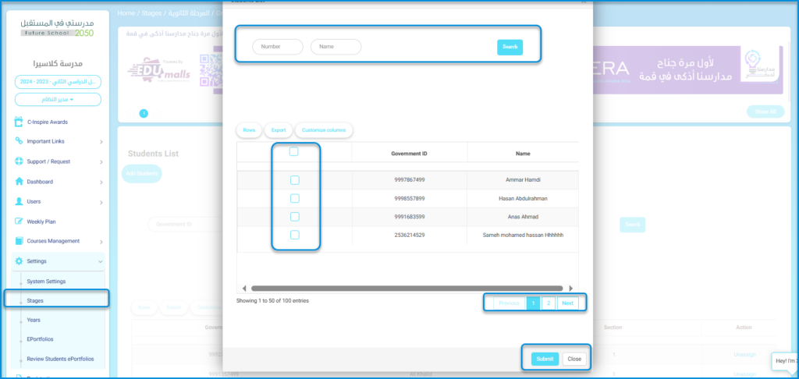Click the Name input field
This screenshot has width=799, height=379.
(x=336, y=47)
